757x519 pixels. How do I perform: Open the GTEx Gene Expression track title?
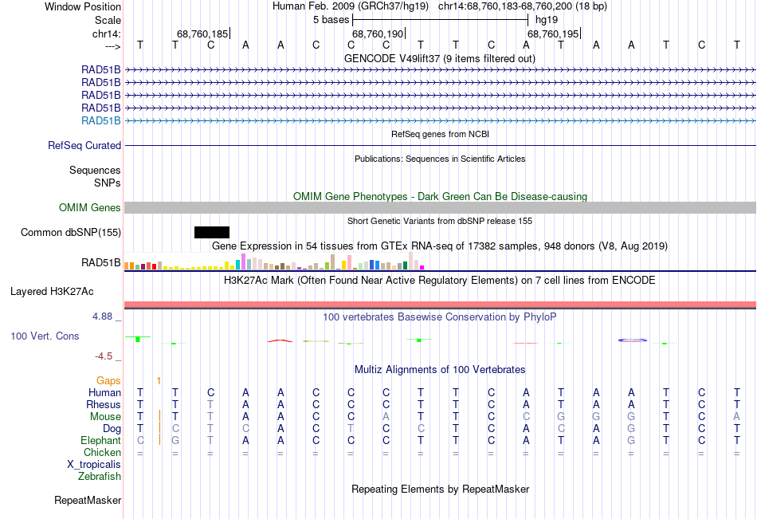440,246
